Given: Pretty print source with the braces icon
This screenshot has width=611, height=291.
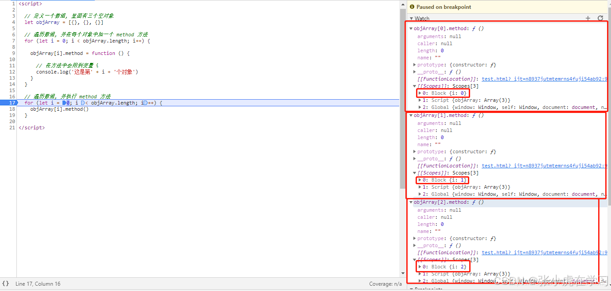Looking at the screenshot, I should pos(5,283).
